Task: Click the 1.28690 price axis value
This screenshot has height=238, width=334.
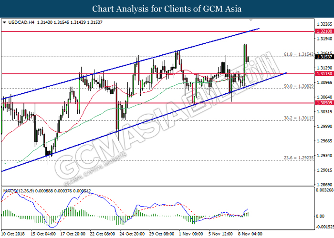Action: coord(324,185)
